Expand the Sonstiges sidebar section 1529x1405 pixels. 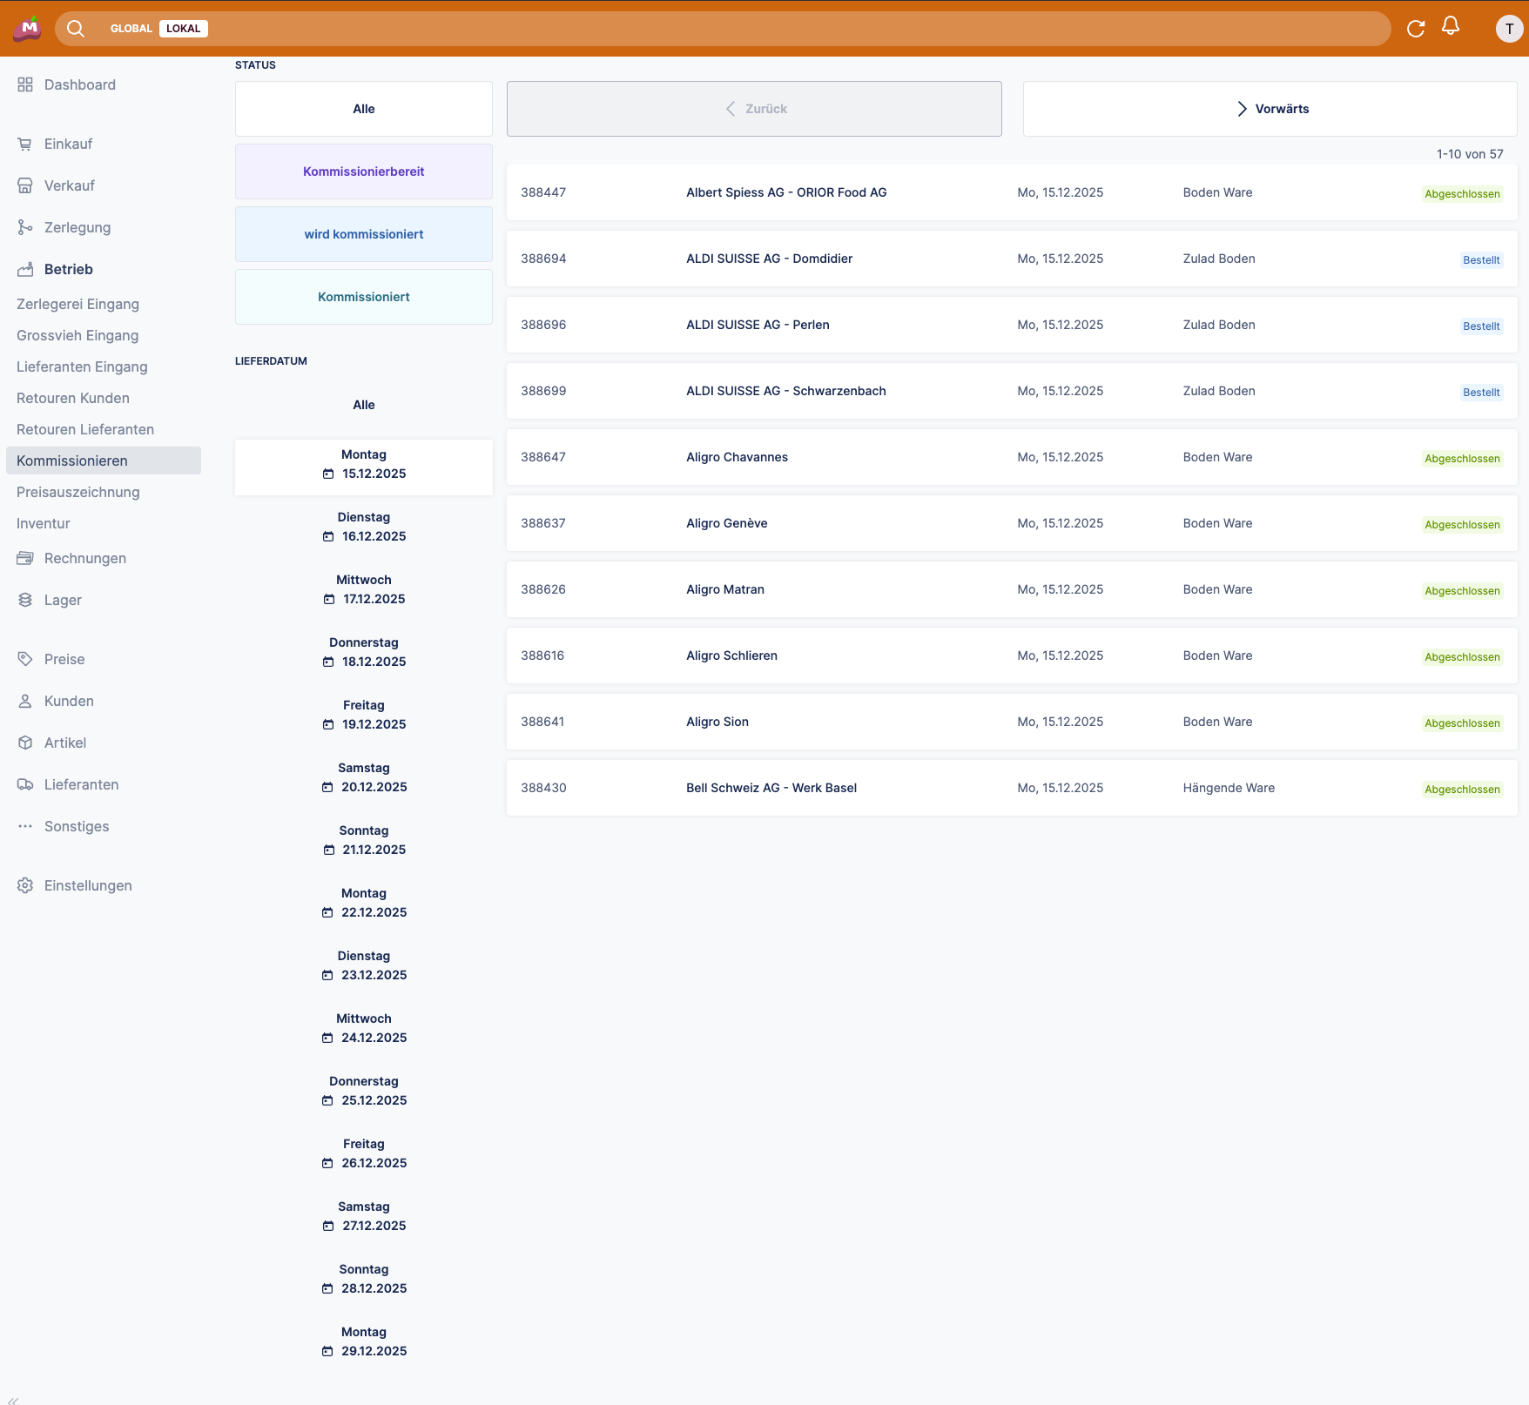pyautogui.click(x=77, y=826)
